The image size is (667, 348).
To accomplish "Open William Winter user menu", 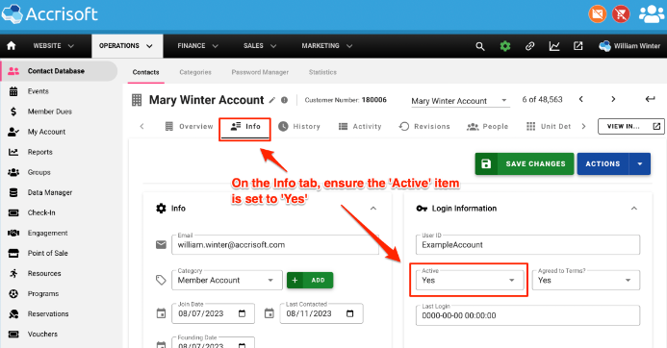I will pos(629,46).
